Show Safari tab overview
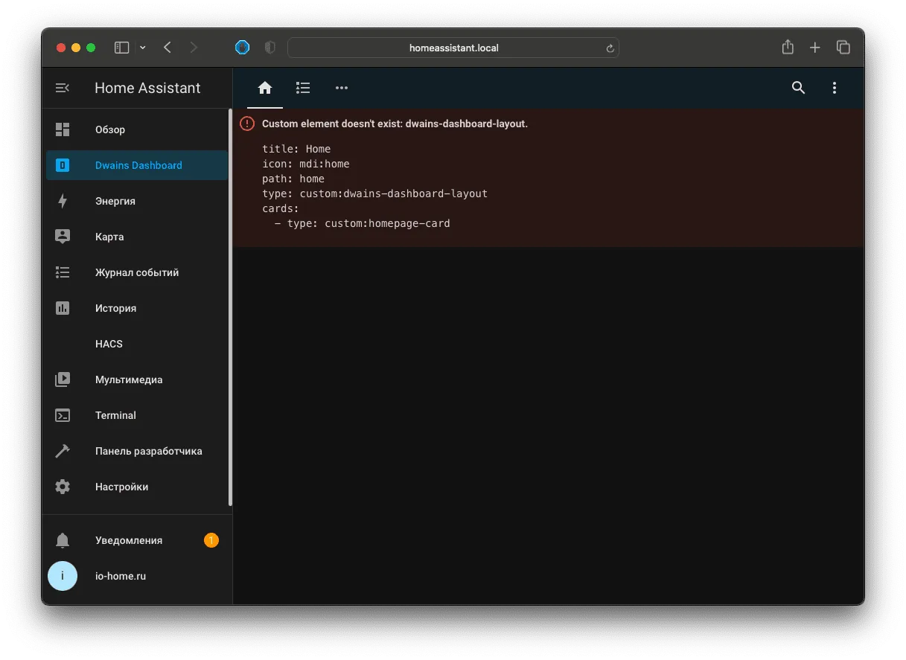This screenshot has height=660, width=906. click(843, 48)
